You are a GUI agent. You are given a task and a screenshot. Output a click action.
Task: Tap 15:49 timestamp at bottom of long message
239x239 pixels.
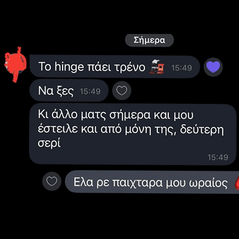coord(218,157)
